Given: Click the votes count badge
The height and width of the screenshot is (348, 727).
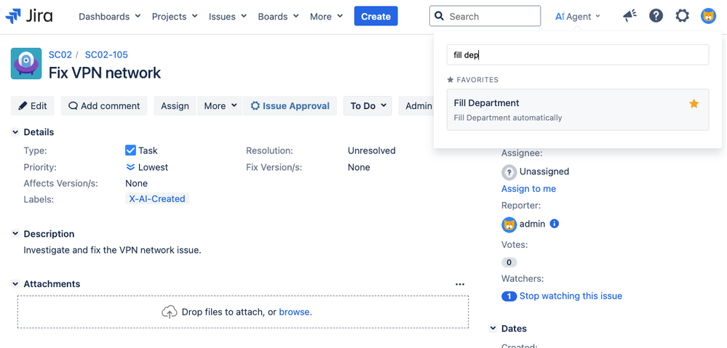Looking at the screenshot, I should pos(509,262).
